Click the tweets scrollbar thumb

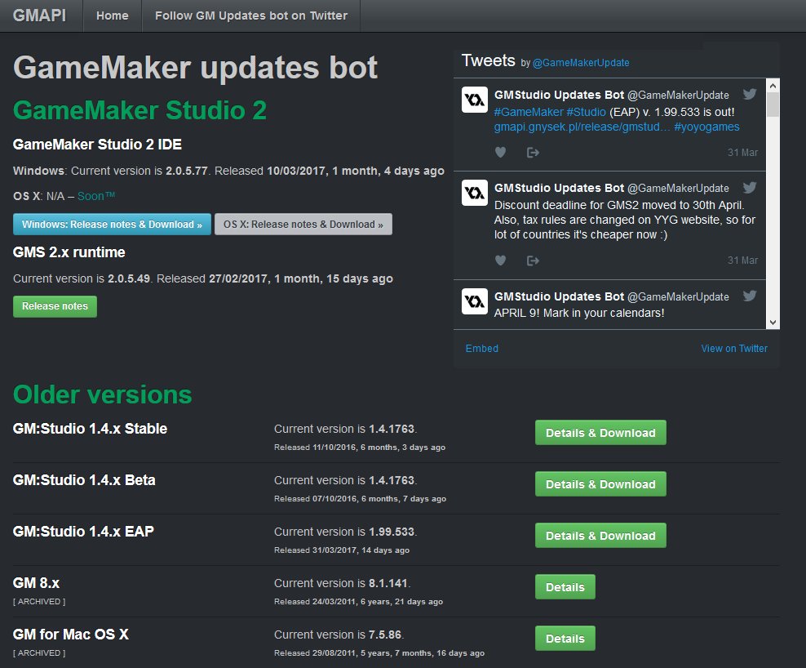click(x=773, y=105)
